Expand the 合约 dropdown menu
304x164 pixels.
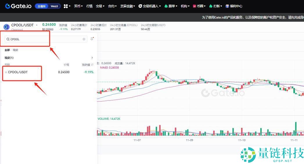[112, 6]
